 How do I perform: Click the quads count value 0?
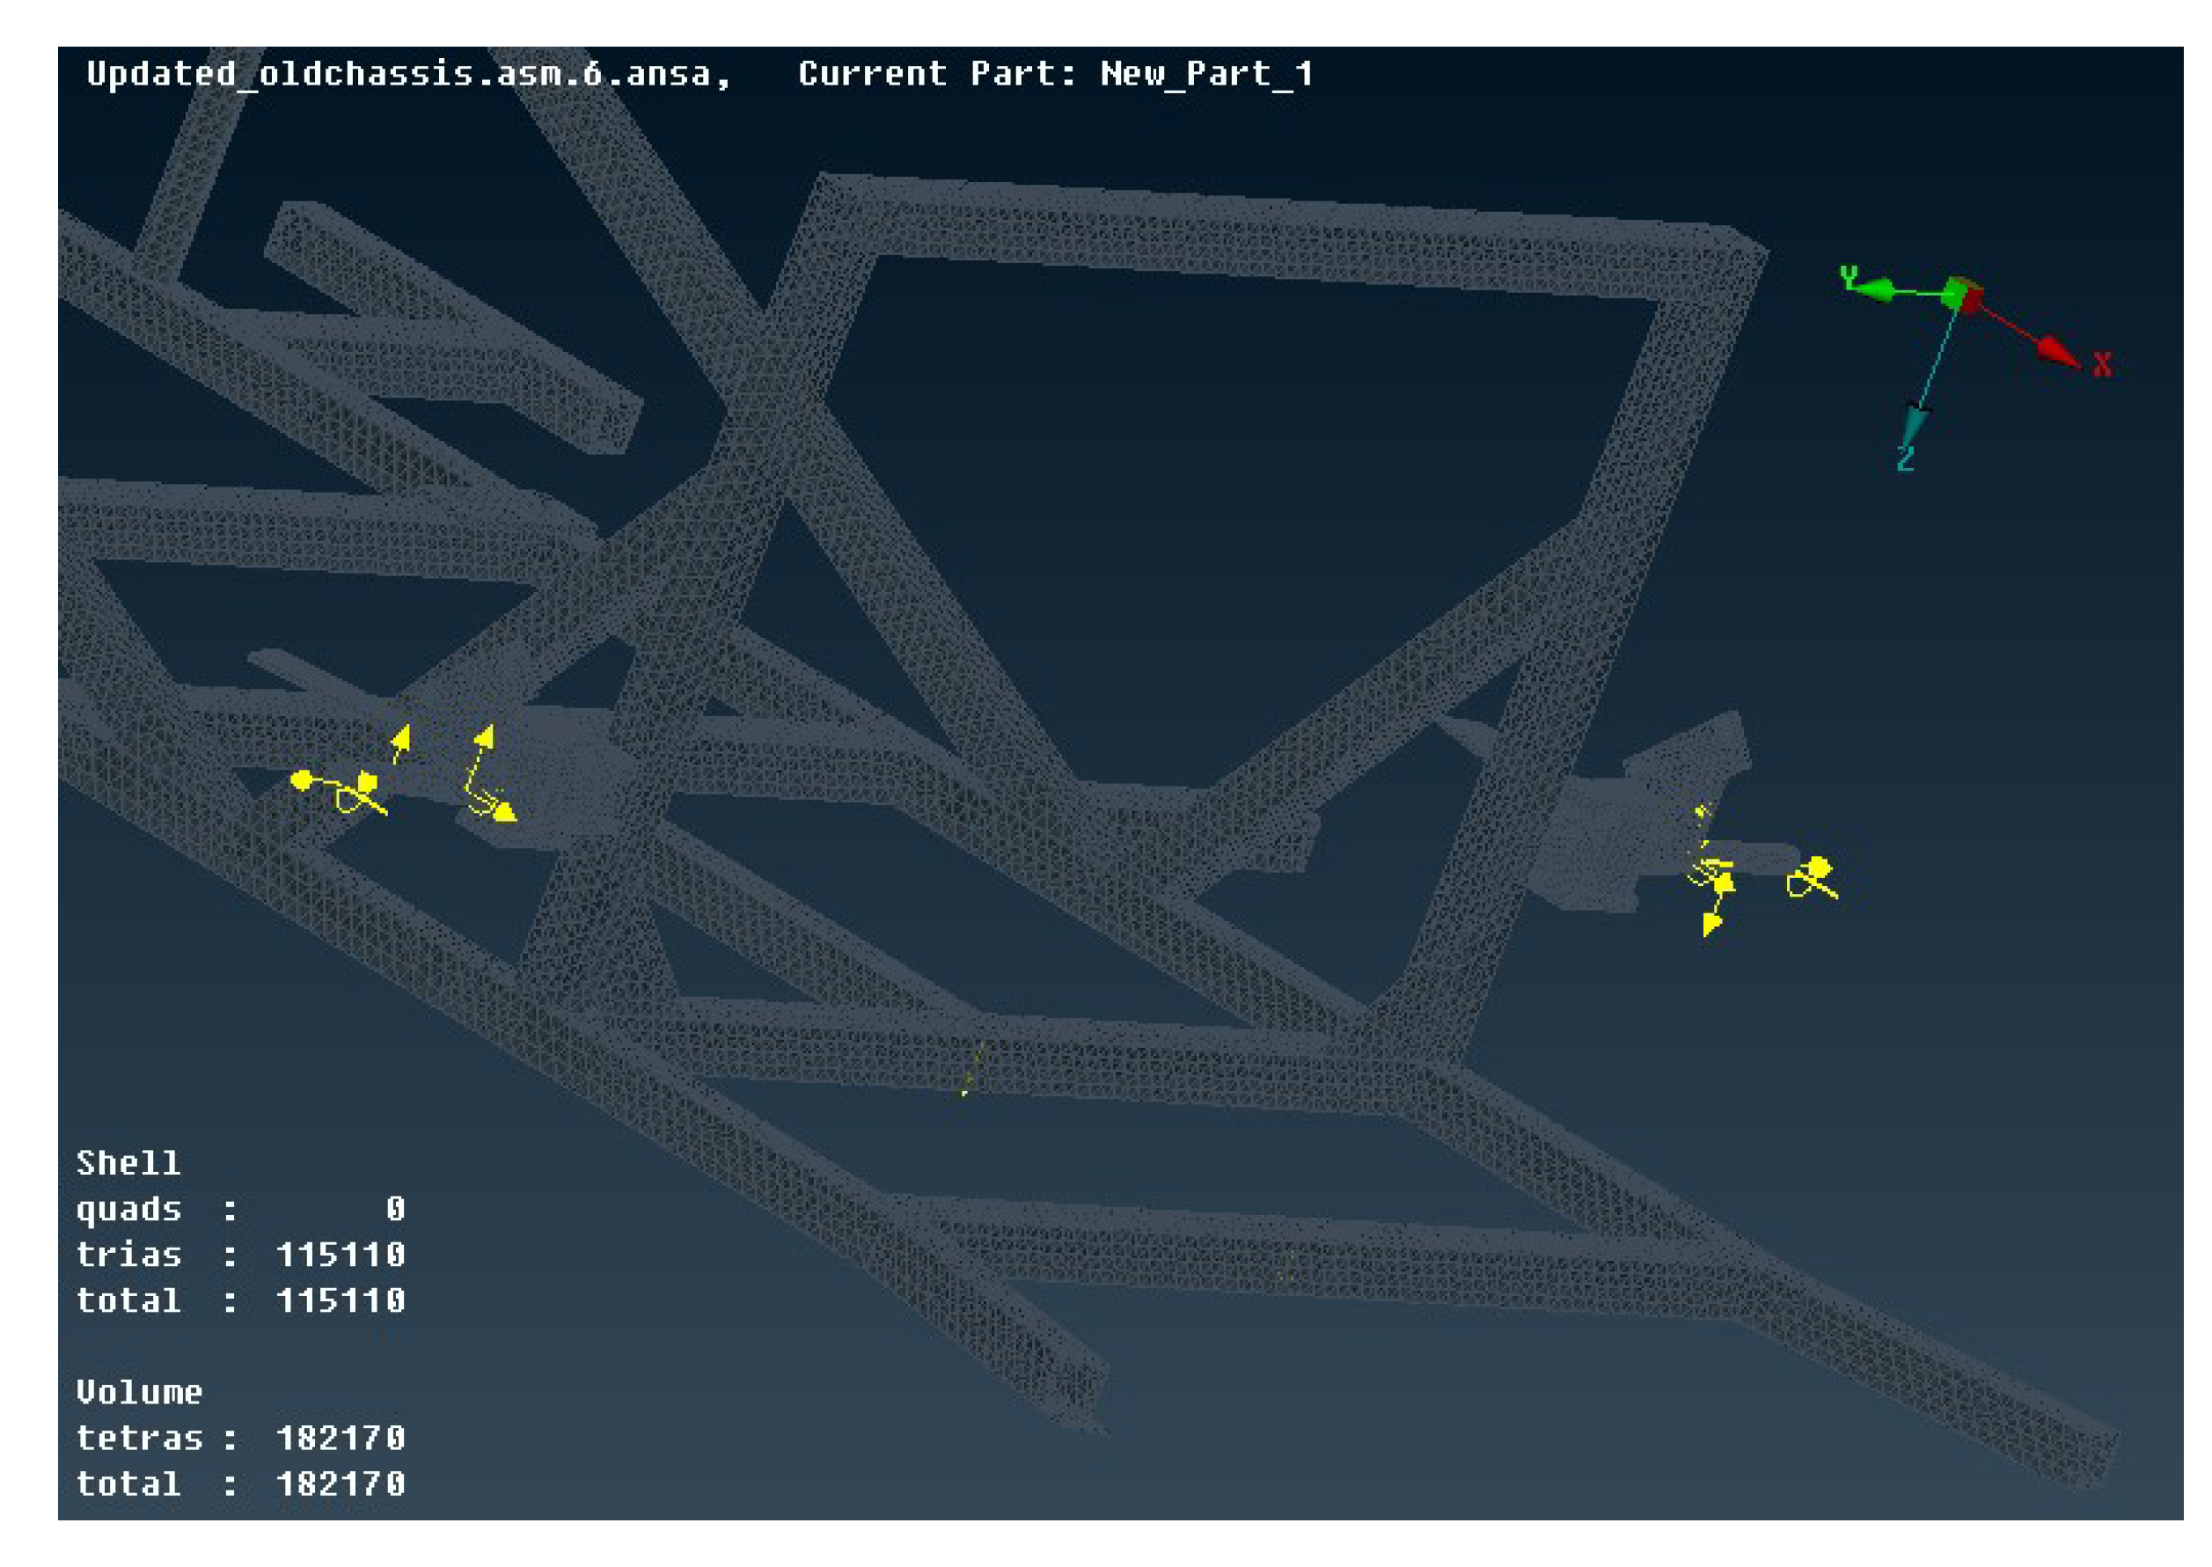tap(394, 1208)
